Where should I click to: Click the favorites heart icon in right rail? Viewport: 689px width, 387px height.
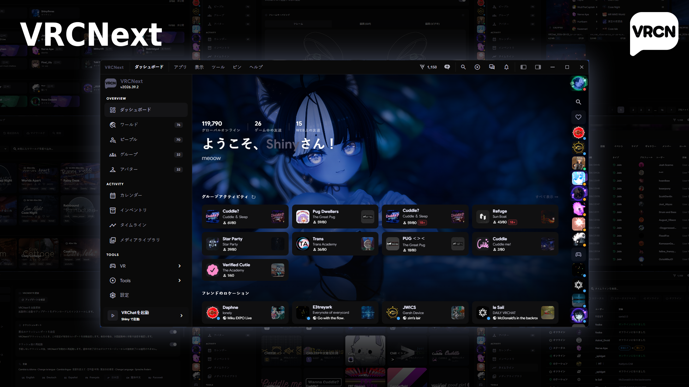pos(578,117)
